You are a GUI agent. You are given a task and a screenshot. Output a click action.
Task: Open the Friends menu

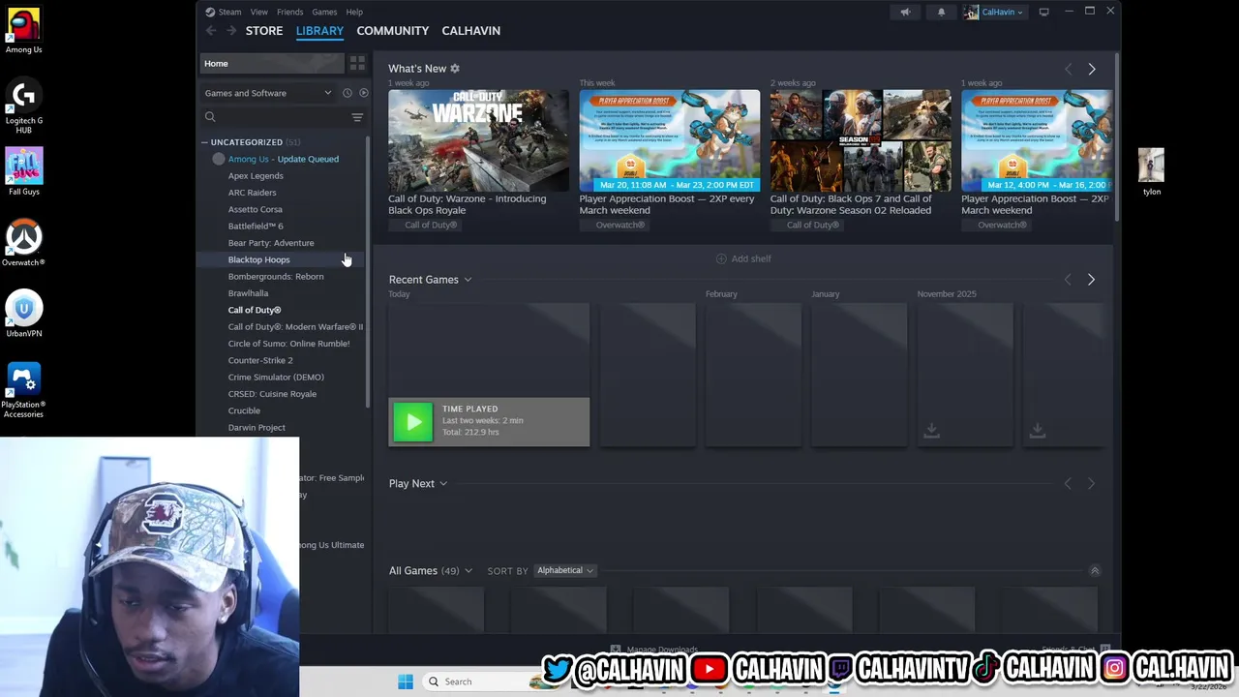pos(290,12)
